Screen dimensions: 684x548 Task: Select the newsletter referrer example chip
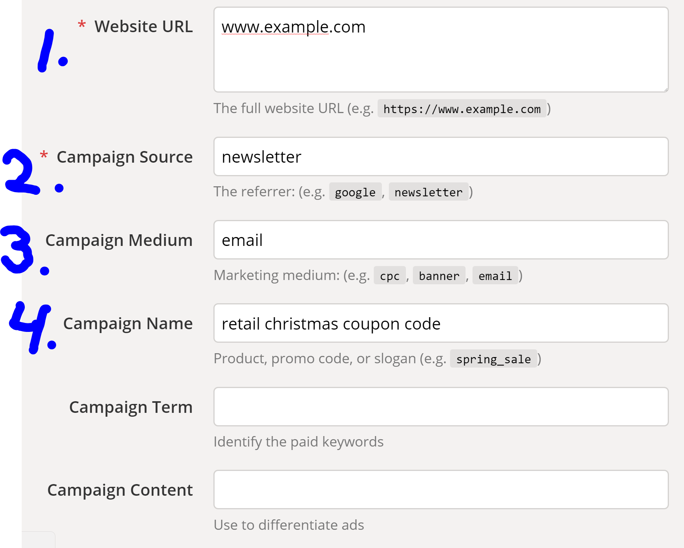pos(428,192)
